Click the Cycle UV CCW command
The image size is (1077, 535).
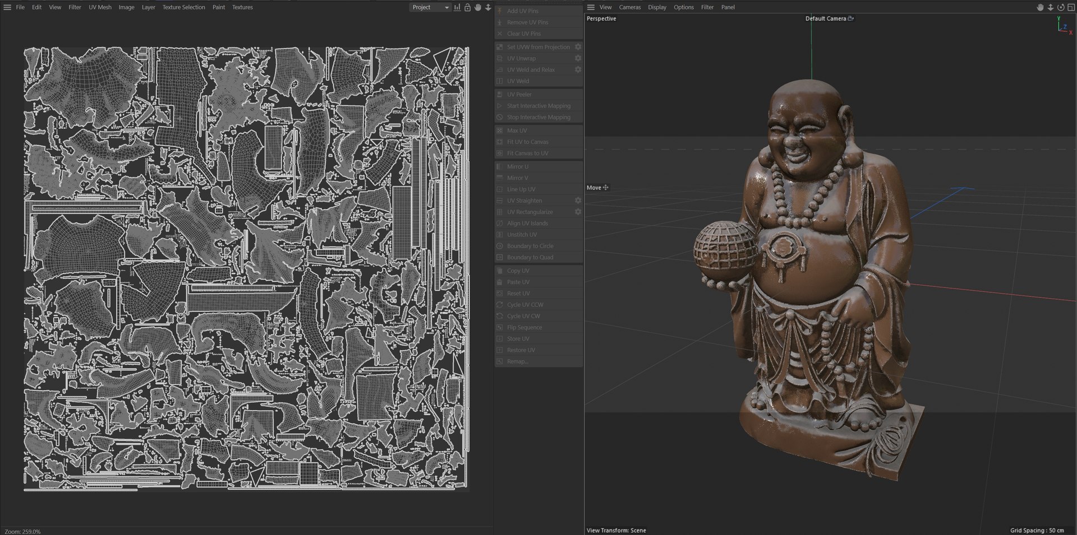(x=538, y=305)
